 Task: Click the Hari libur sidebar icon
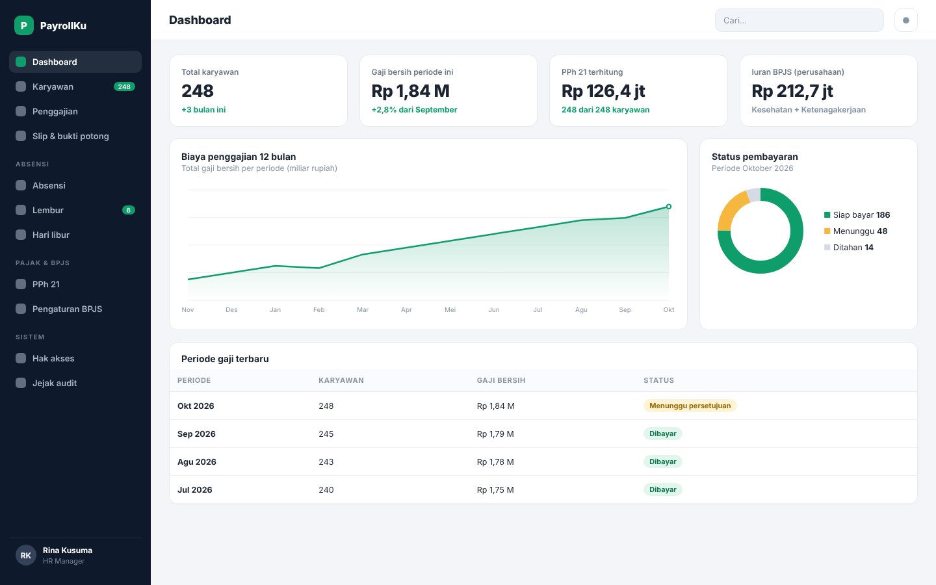coord(21,235)
